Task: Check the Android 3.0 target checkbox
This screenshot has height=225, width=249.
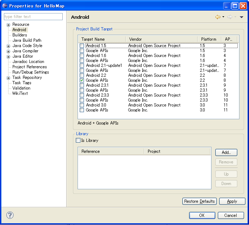Action: tap(82, 105)
